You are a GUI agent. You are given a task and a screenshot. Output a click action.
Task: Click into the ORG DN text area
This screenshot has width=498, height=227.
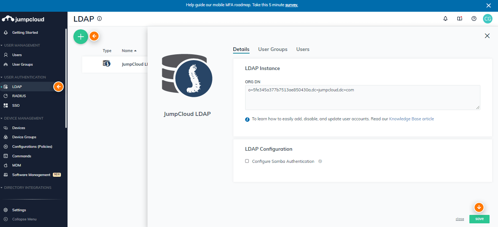pos(363,98)
